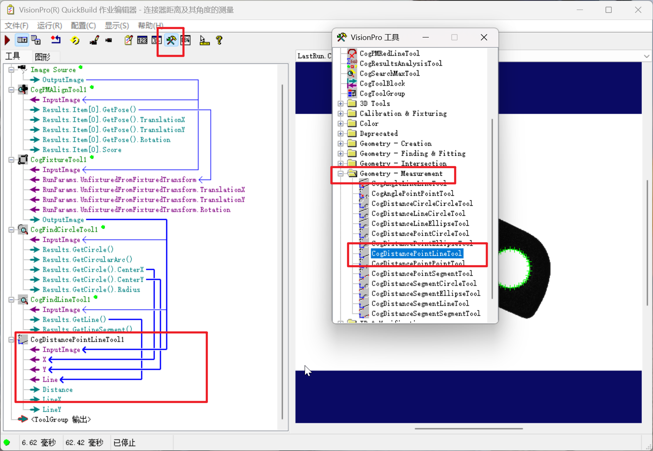Open the VisionPro tools hammer-and-wrench icon
The image size is (653, 451).
click(171, 40)
